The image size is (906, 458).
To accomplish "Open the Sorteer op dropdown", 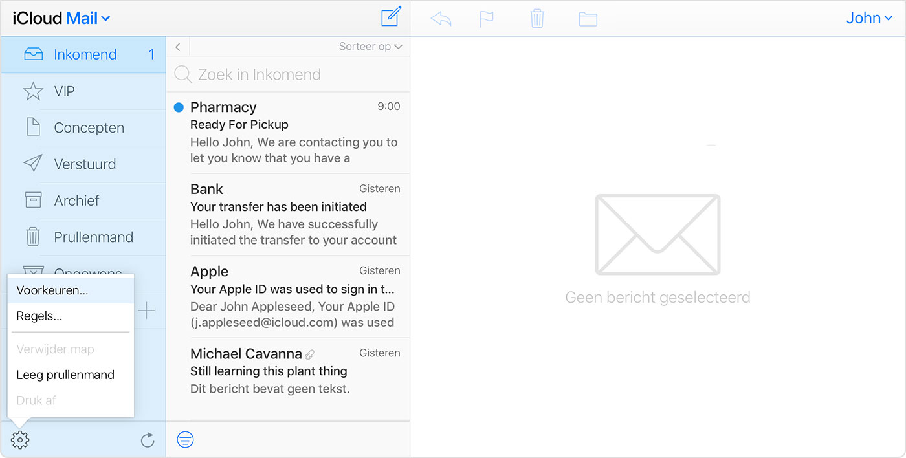I will 370,47.
